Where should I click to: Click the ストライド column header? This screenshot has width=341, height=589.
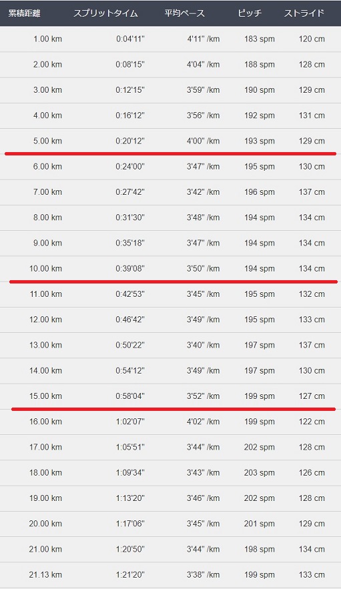tap(304, 13)
